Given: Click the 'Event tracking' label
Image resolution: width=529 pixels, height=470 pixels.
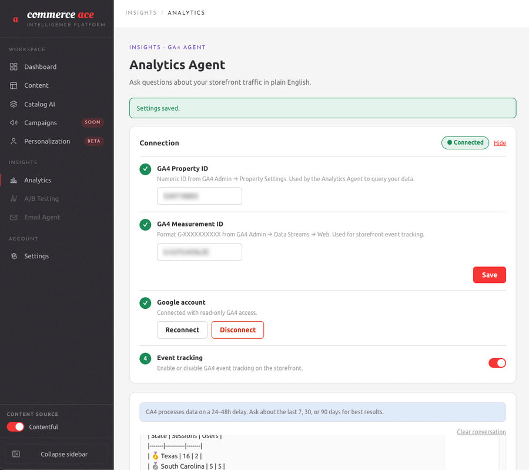Looking at the screenshot, I should 180,358.
